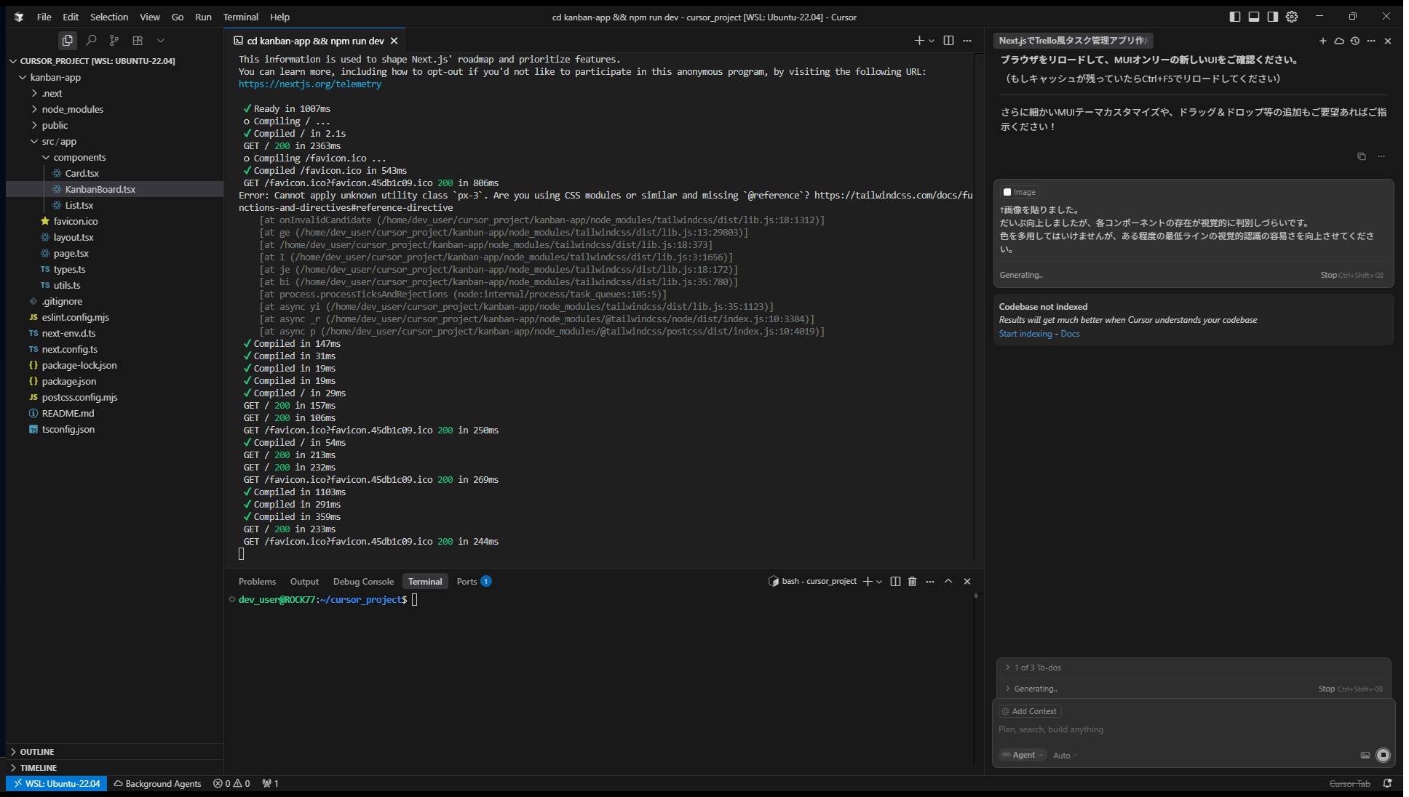1409x797 pixels.
Task: Open the Terminal menu
Action: point(240,17)
